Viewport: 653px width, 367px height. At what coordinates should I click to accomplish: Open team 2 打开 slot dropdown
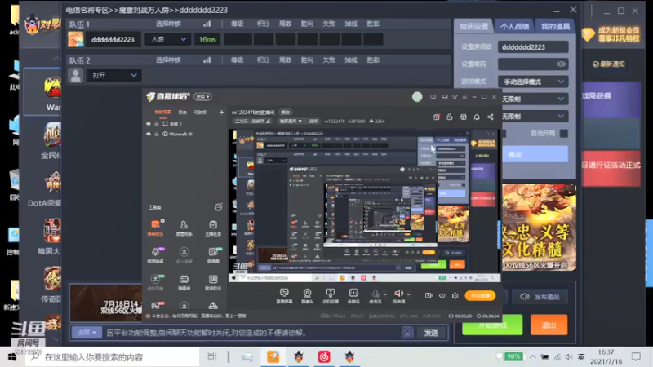coord(114,75)
